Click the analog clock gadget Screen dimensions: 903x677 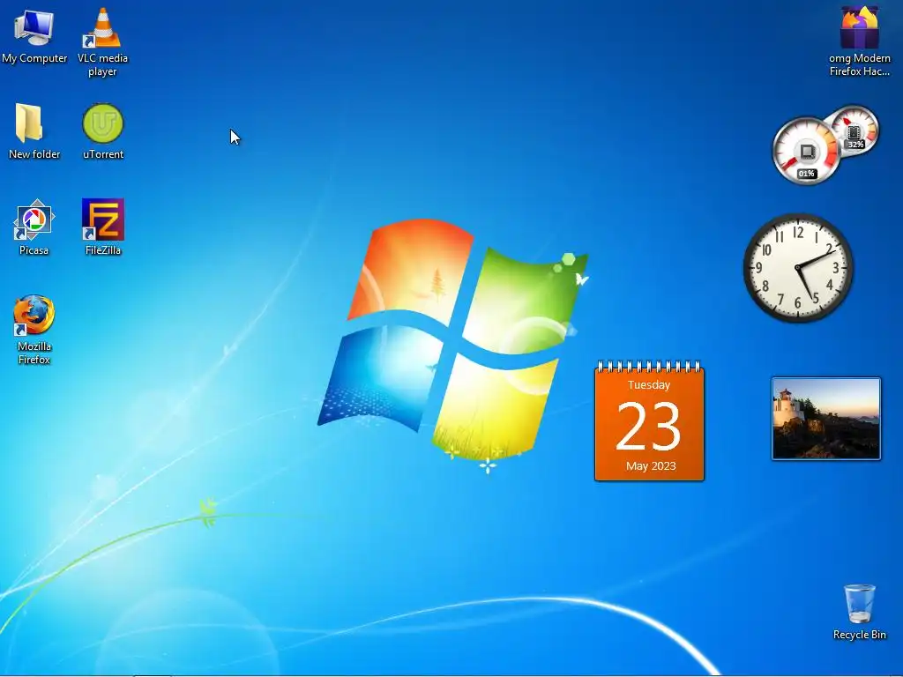[798, 268]
